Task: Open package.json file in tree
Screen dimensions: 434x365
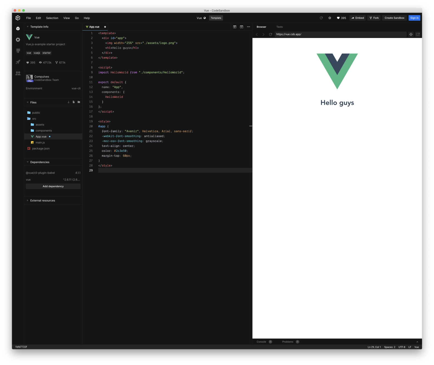Action: click(x=41, y=148)
